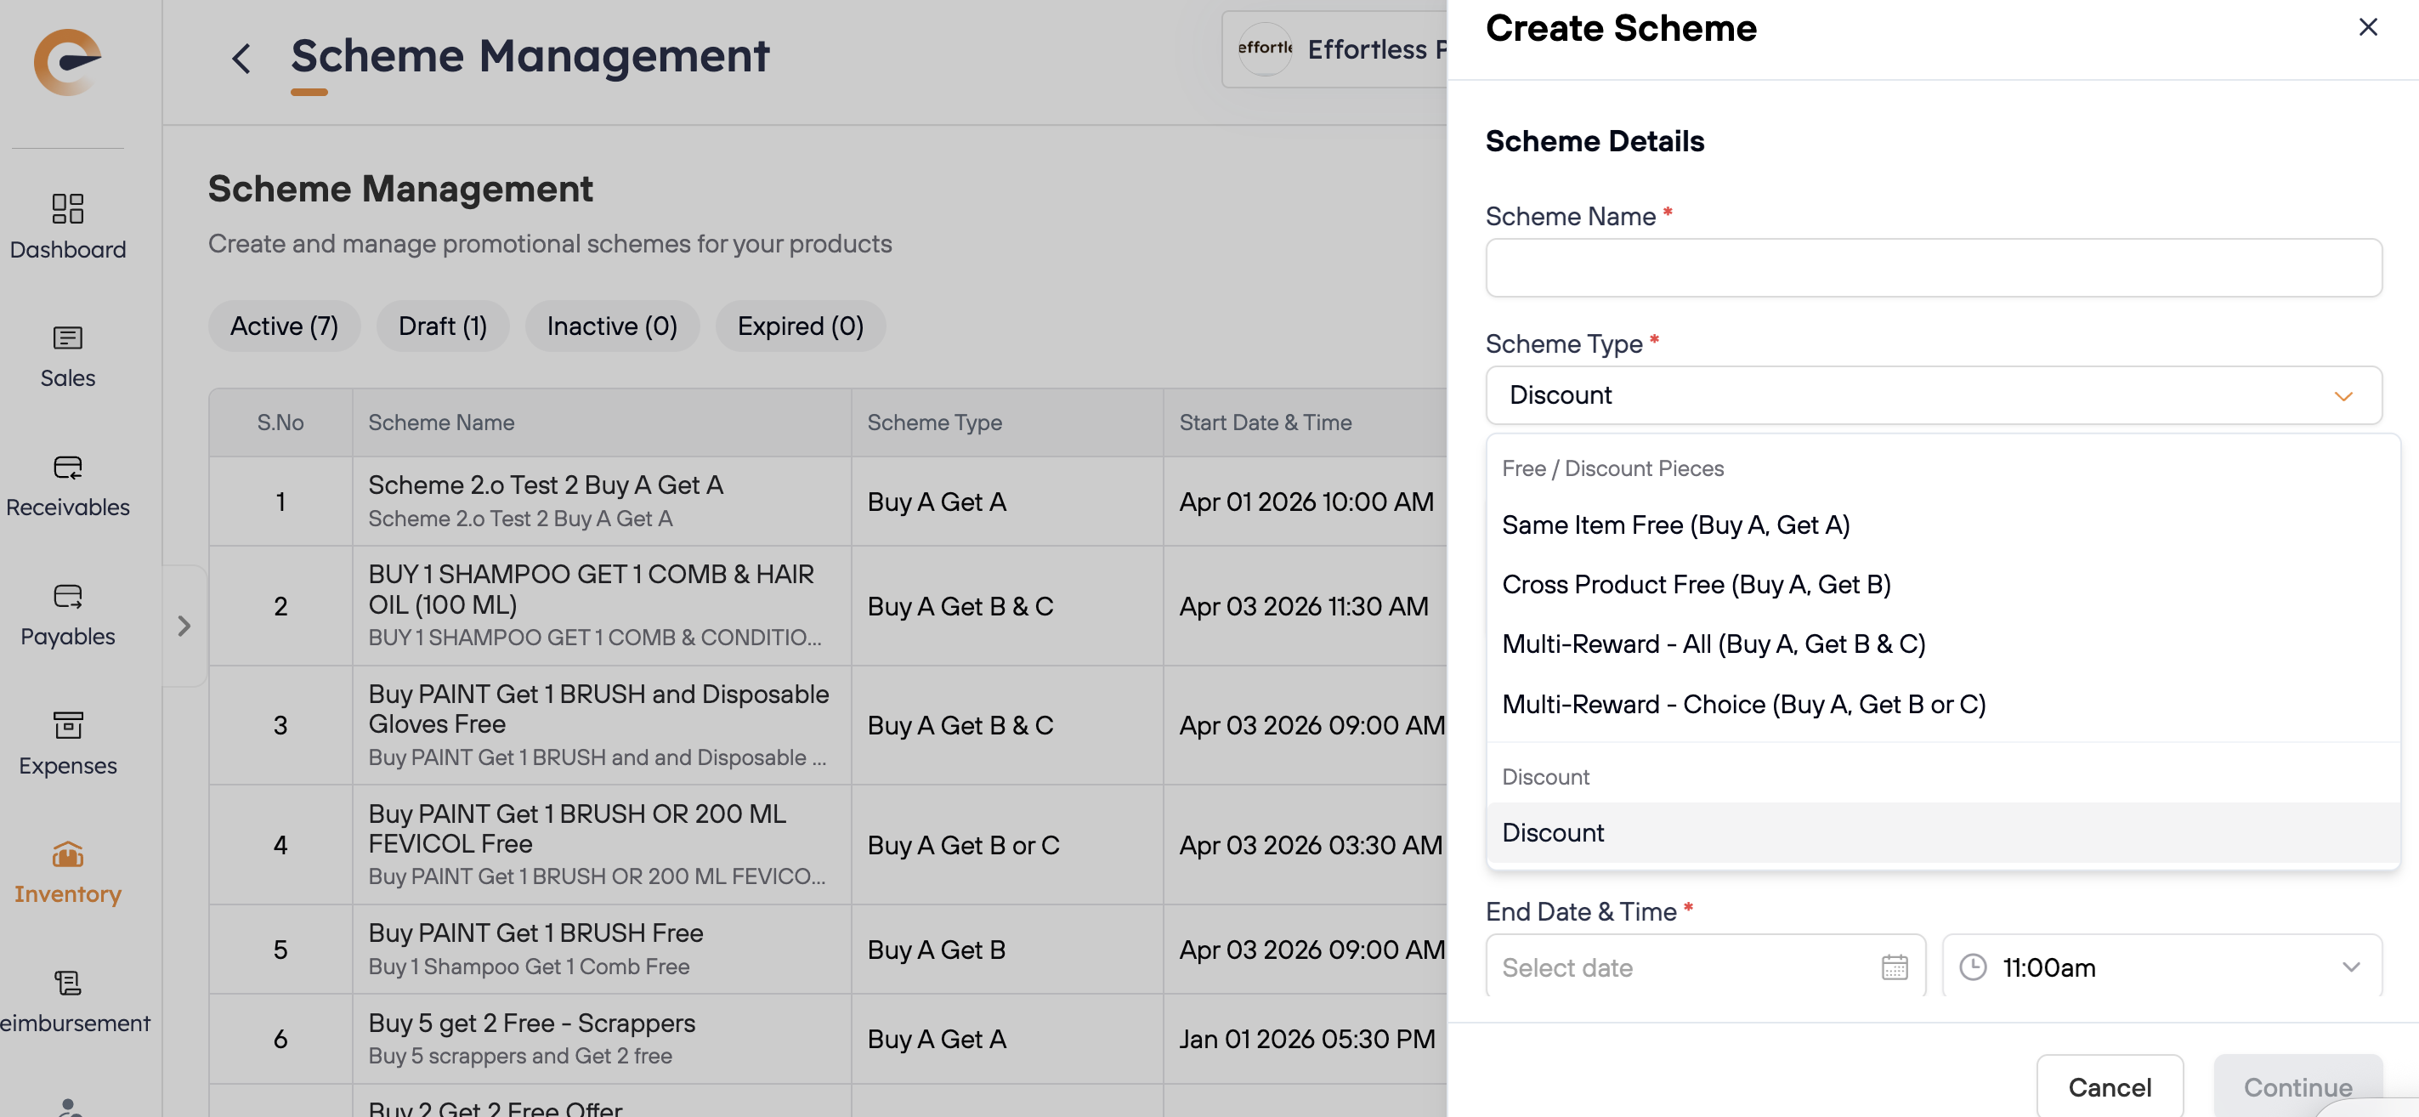Screen dimensions: 2419x1117
Task: Click the Inventory sidebar icon
Action: click(x=68, y=854)
